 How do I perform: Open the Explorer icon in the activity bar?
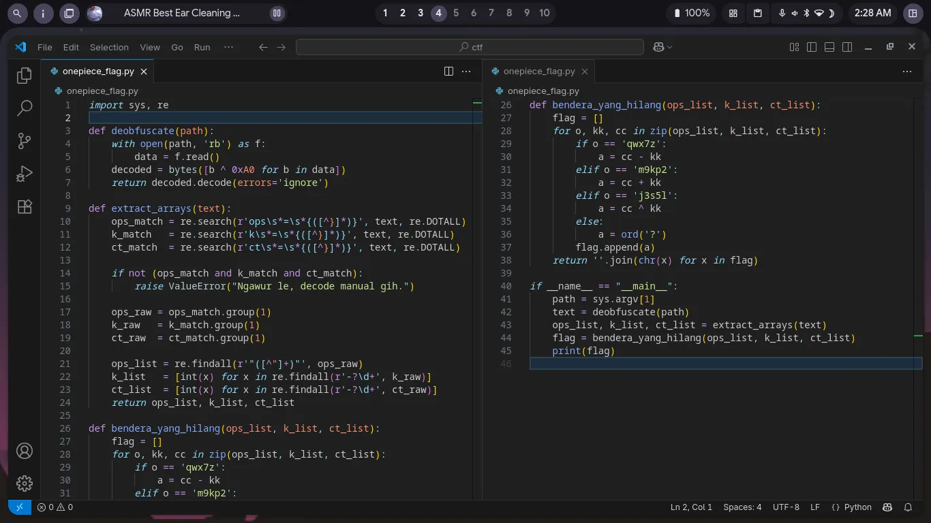(x=24, y=75)
